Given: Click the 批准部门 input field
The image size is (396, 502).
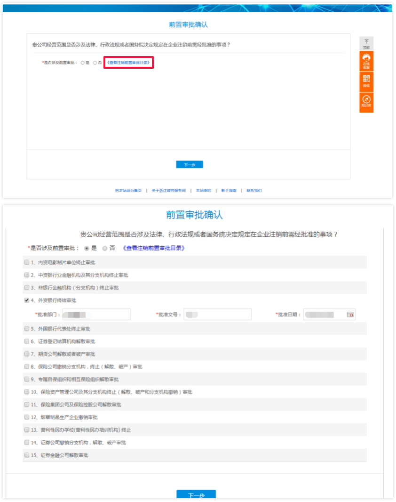Looking at the screenshot, I should point(96,315).
